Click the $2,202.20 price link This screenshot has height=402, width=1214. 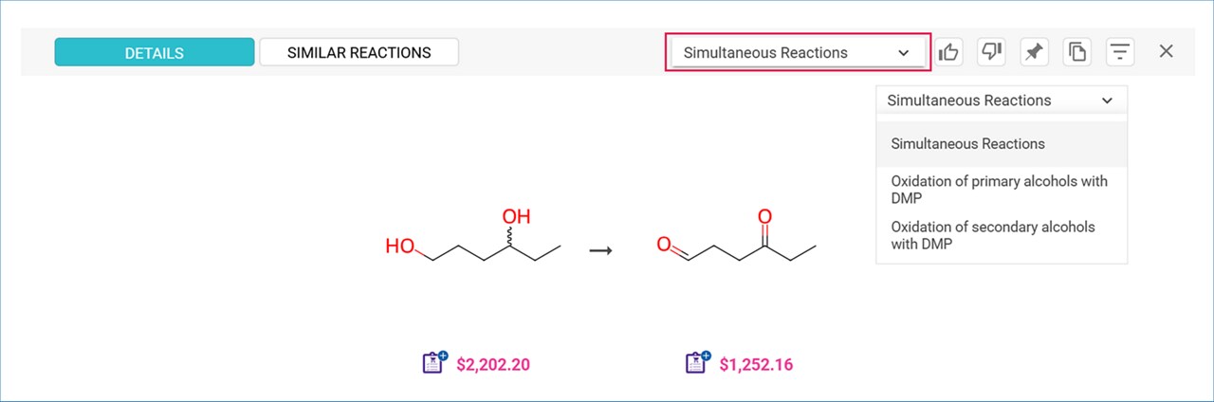coord(493,364)
